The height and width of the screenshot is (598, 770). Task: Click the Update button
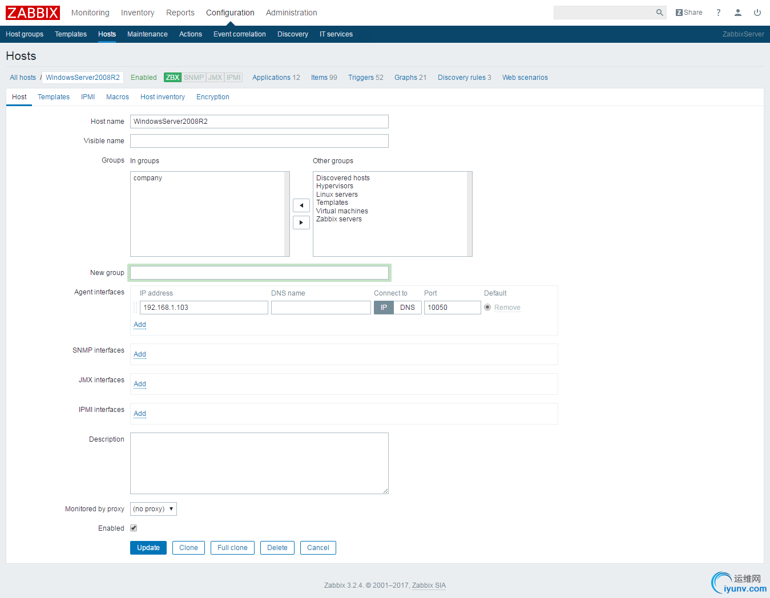148,548
